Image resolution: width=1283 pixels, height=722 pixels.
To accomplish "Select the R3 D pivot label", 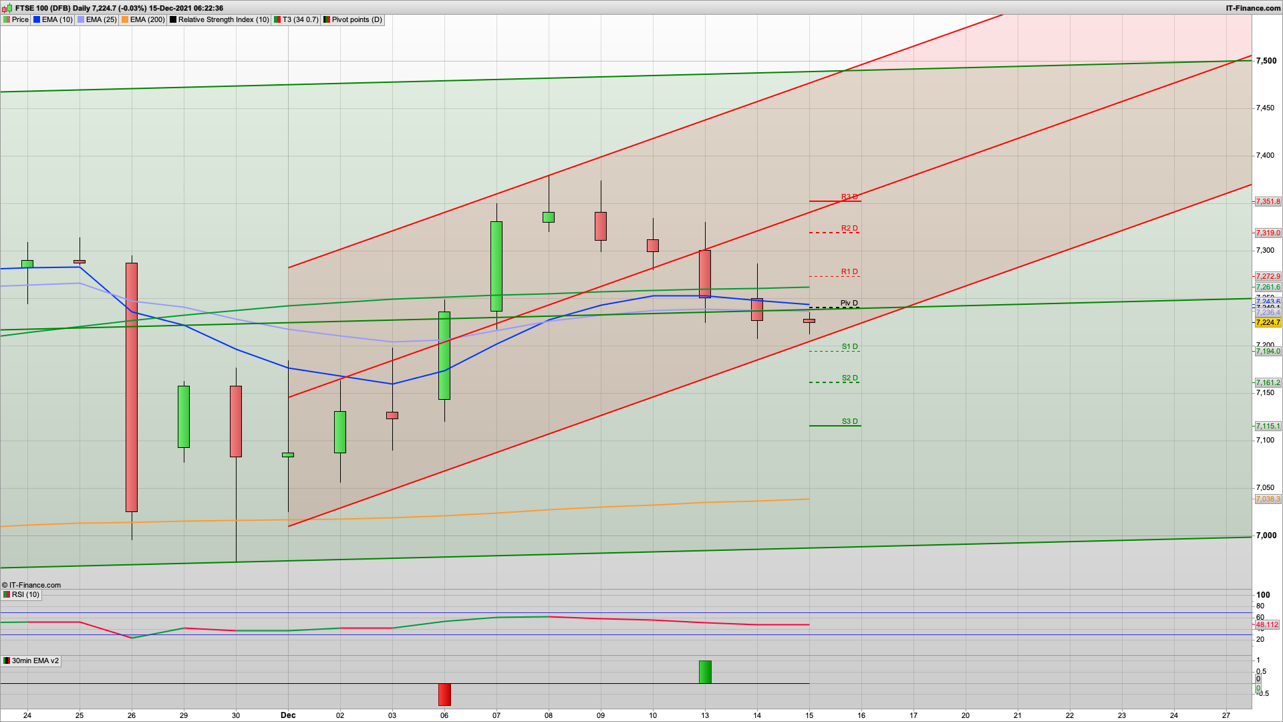I will point(849,197).
